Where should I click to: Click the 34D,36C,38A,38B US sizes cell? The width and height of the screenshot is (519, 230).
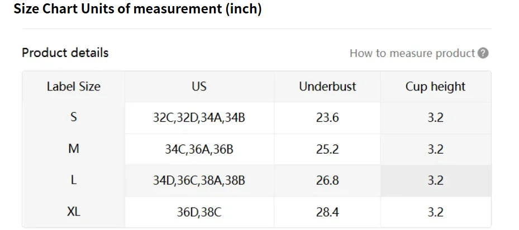coord(199,180)
